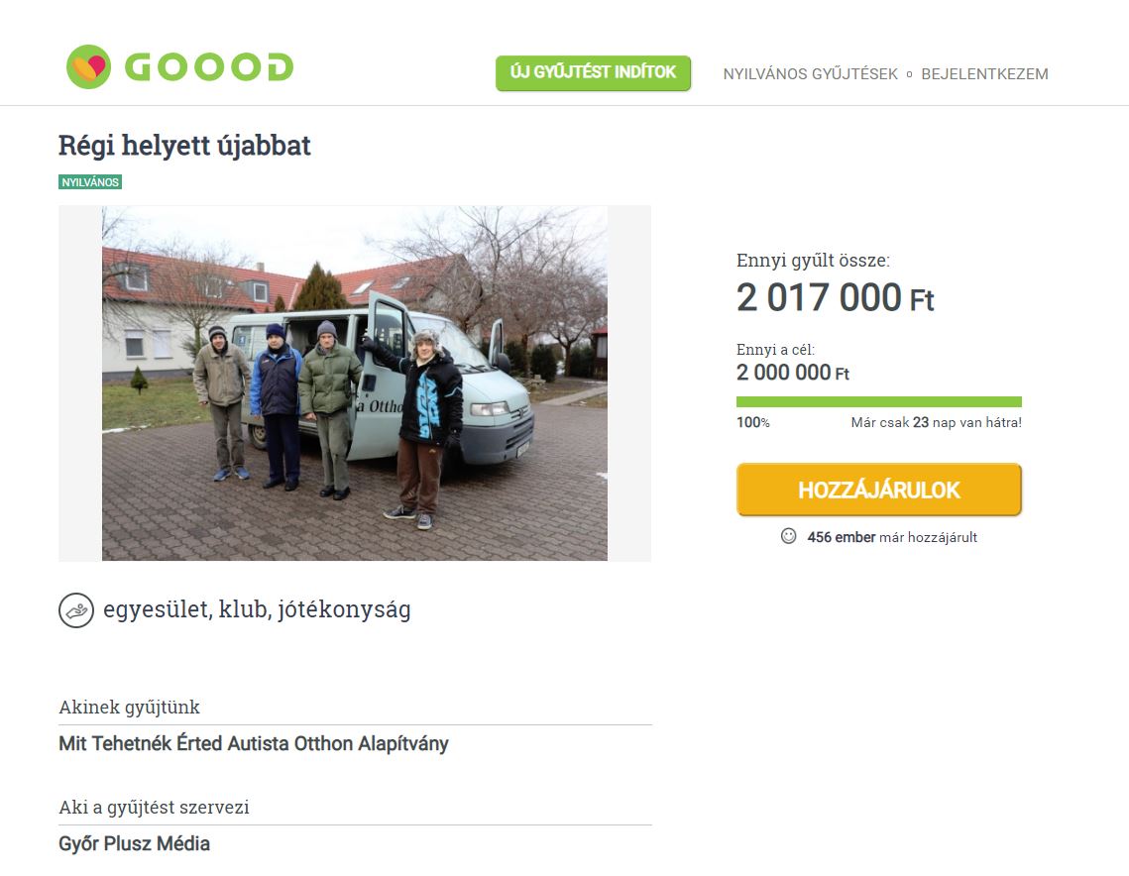Click the orange HOZZÁJÁRULOK button
This screenshot has height=876, width=1129.
click(878, 490)
